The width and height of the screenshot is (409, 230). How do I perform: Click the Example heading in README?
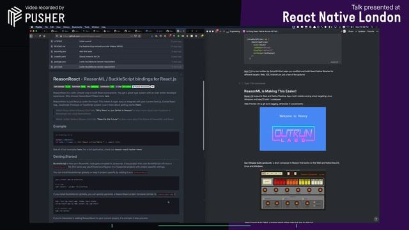coord(59,126)
